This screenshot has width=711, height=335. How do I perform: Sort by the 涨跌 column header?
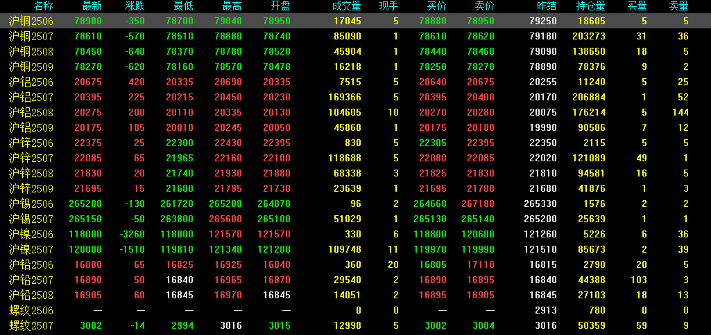tap(135, 6)
